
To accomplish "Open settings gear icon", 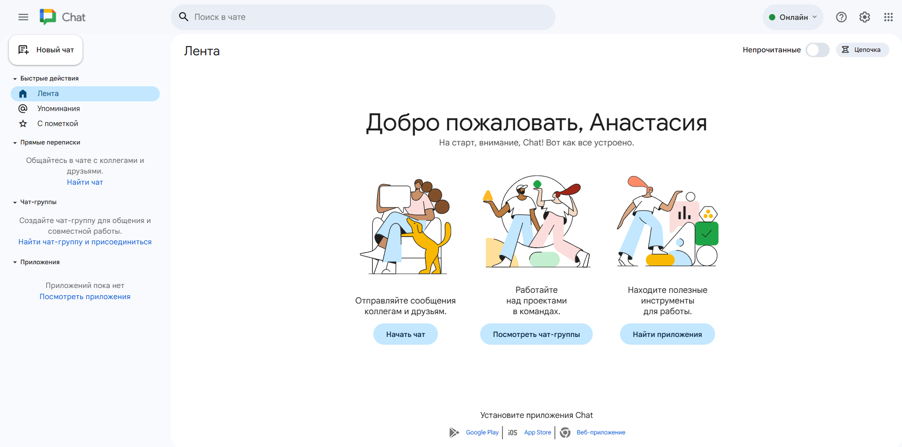I will coord(865,17).
